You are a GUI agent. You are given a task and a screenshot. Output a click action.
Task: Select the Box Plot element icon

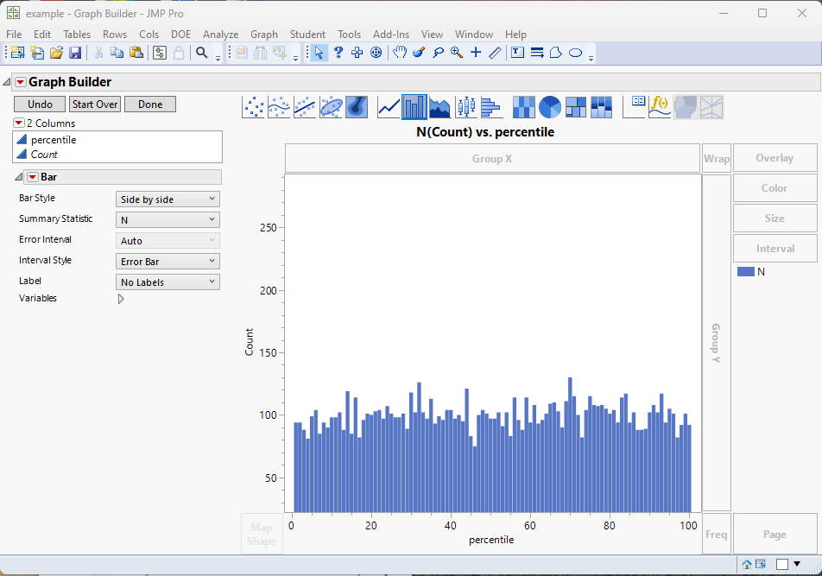(466, 106)
